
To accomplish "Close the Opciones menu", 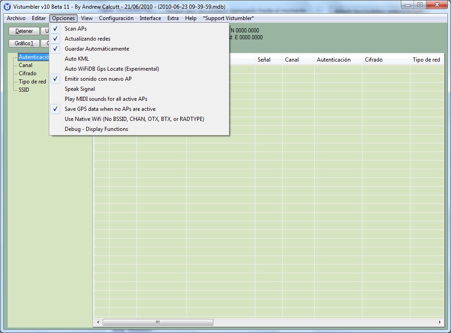I will point(63,18).
